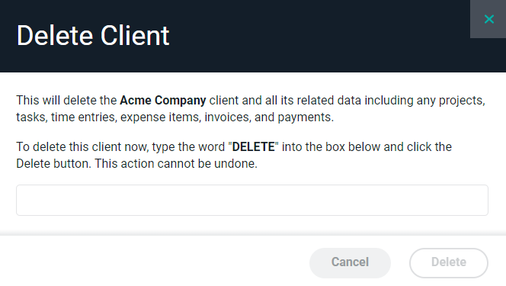The image size is (506, 286).
Task: Click the paragraph mentioning invoices and payments
Action: [x=251, y=109]
